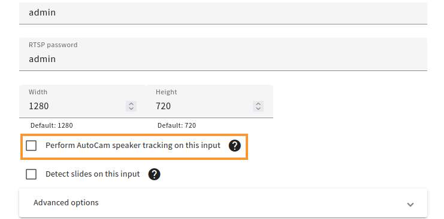Image resolution: width=444 pixels, height=219 pixels.
Task: Enable Detect slides on this input checkbox
Action: point(31,174)
